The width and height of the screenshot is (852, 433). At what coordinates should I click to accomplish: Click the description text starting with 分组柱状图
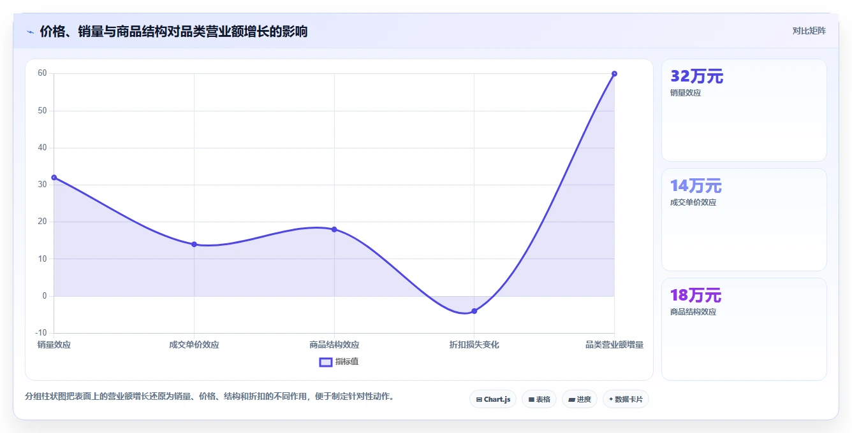pyautogui.click(x=210, y=396)
